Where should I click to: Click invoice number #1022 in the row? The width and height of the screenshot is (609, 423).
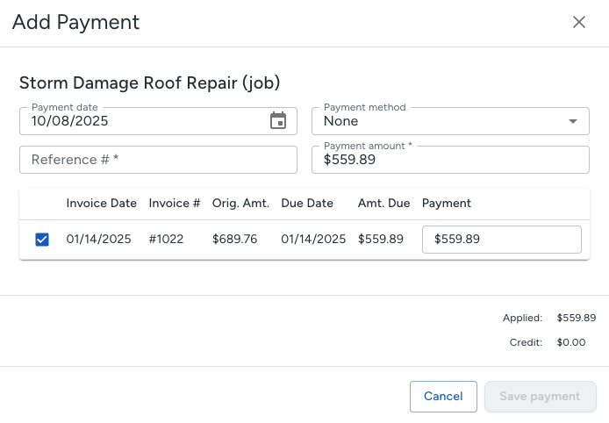point(166,240)
